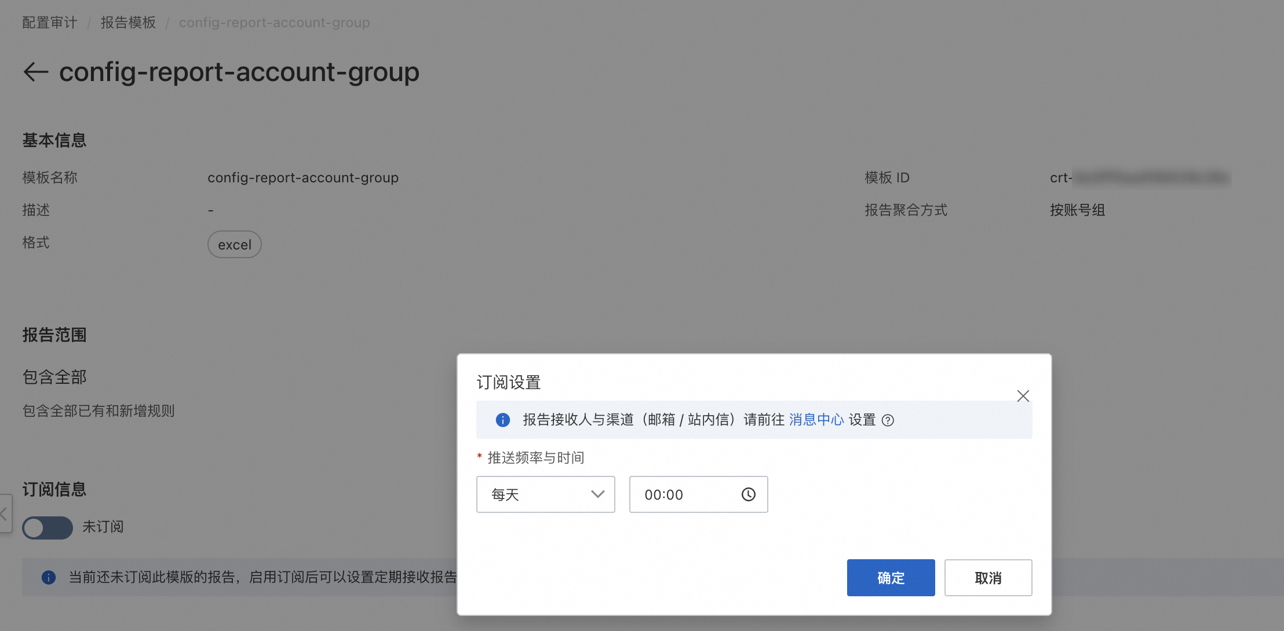Click the config-report-account-group breadcrumb item
The width and height of the screenshot is (1284, 631).
pos(274,23)
